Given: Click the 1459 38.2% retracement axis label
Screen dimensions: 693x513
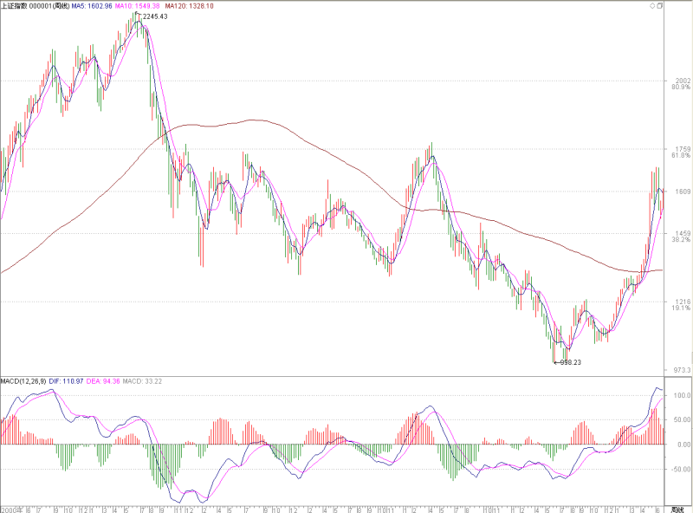Looking at the screenshot, I should click(681, 237).
